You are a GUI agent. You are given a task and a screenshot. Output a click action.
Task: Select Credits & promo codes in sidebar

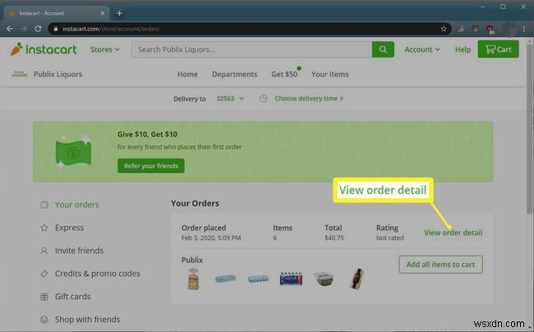pos(98,274)
